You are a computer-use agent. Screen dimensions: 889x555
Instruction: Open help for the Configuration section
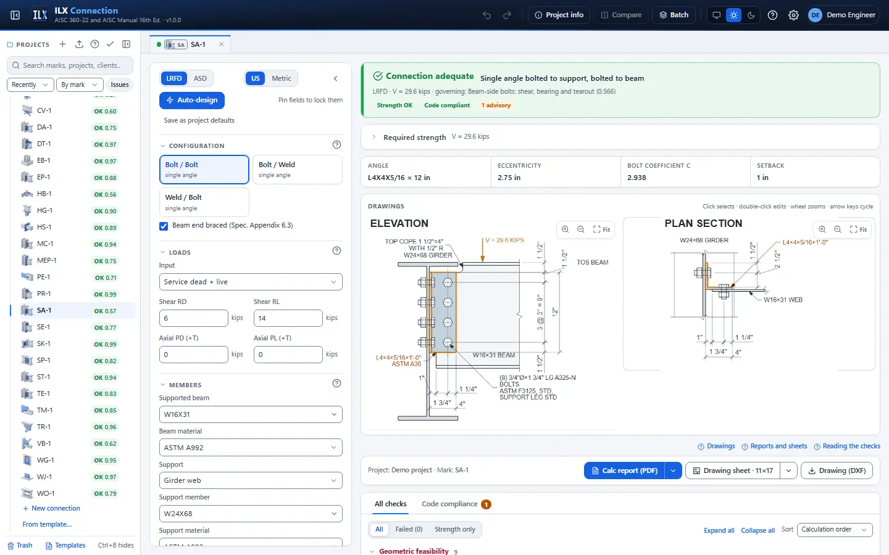tap(336, 145)
